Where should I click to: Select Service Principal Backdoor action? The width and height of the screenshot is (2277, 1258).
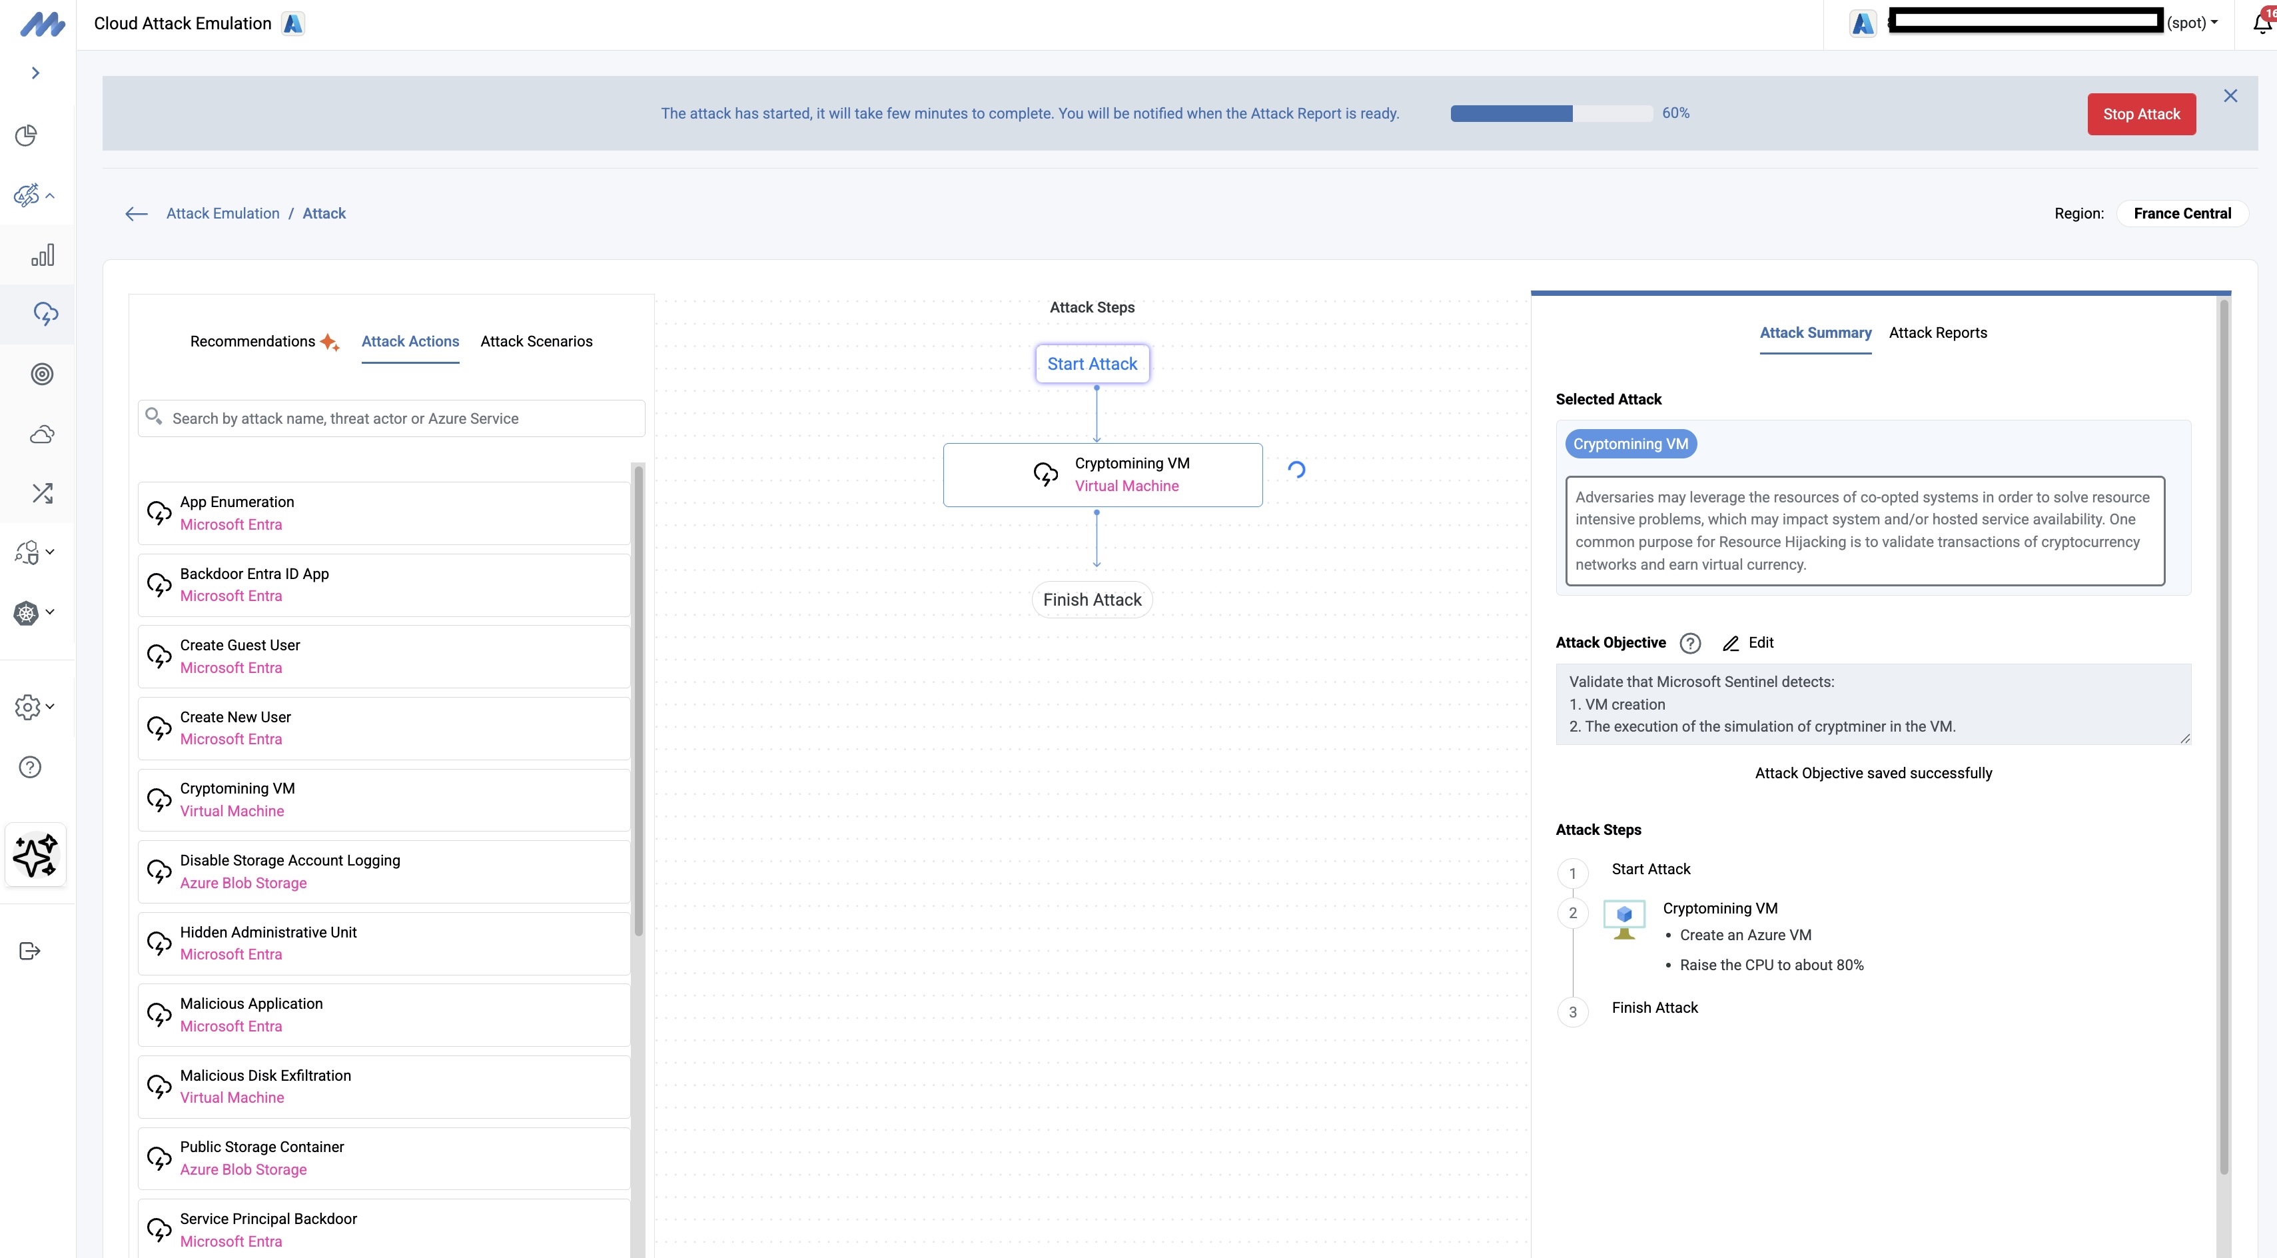pos(384,1229)
